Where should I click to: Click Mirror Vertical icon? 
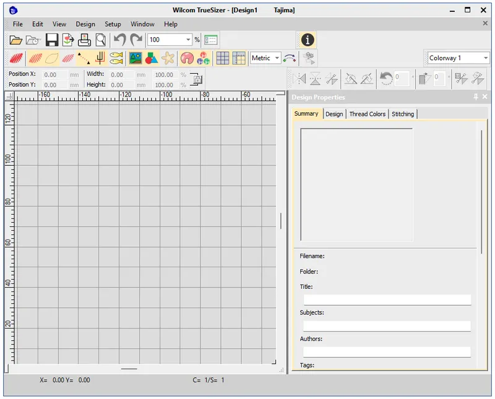pos(315,79)
